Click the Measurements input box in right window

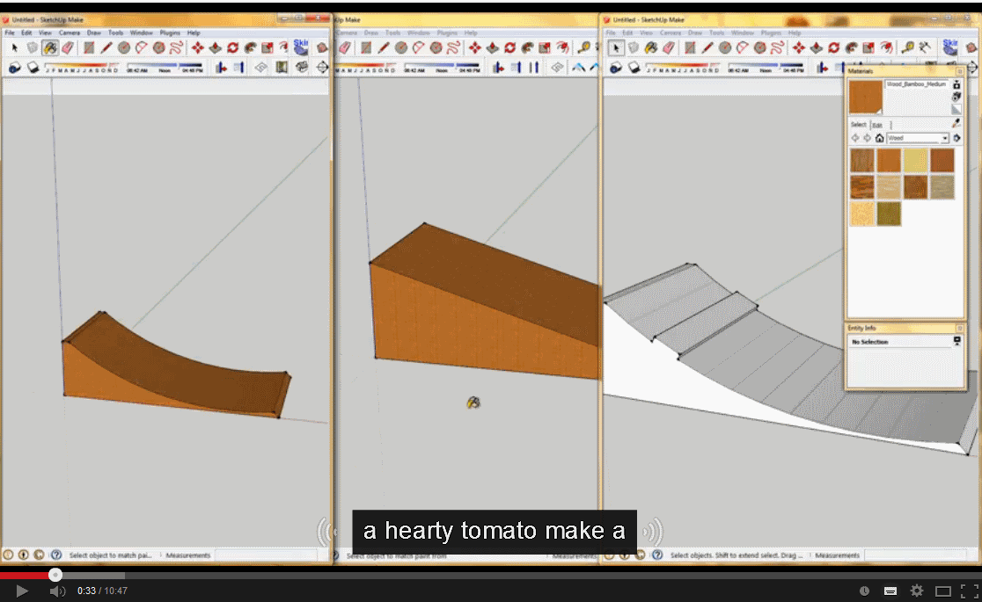[x=916, y=555]
